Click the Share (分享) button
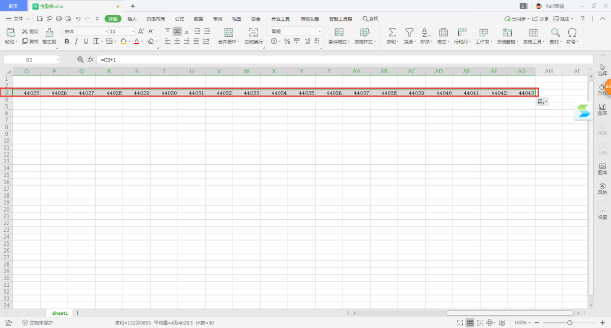The height and width of the screenshot is (328, 611). click(x=541, y=19)
